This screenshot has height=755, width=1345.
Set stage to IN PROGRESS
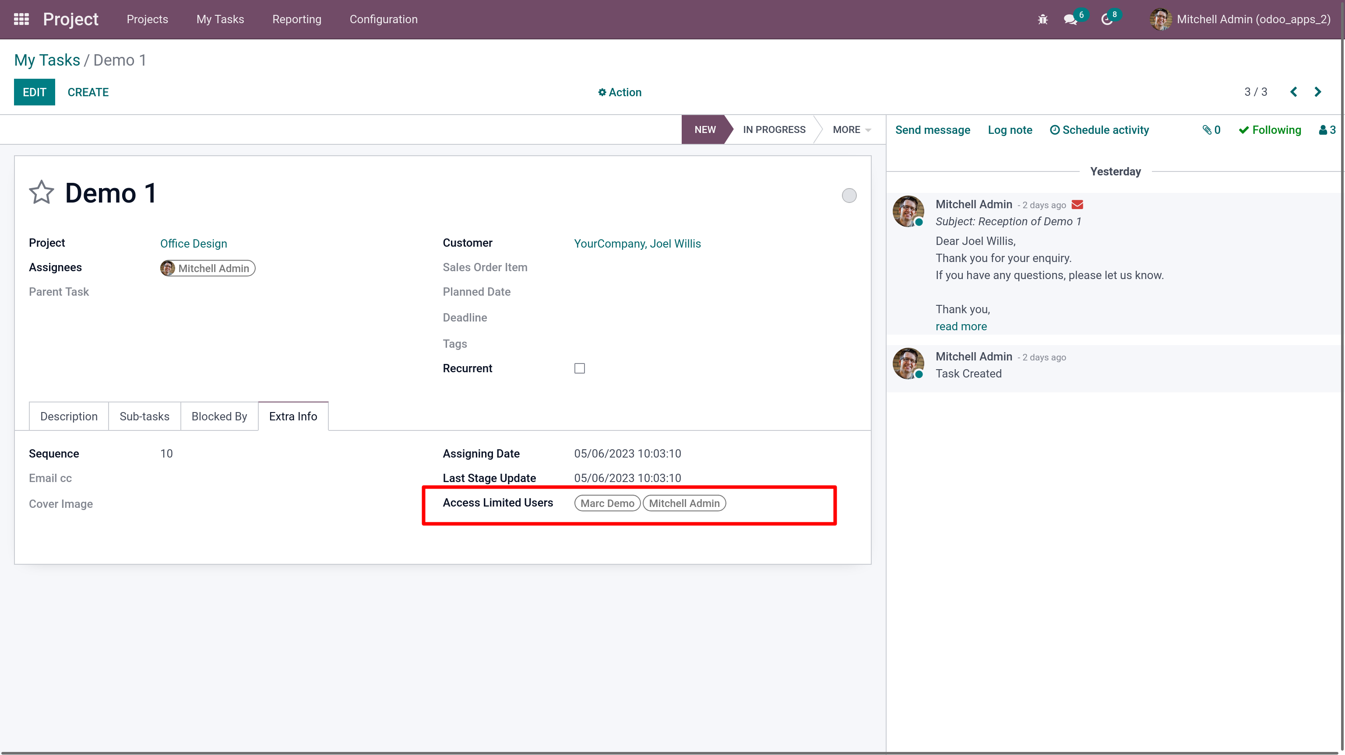pos(773,129)
